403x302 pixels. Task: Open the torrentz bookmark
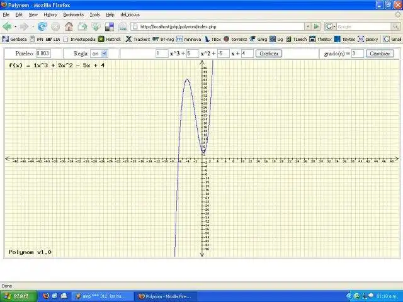click(x=235, y=39)
